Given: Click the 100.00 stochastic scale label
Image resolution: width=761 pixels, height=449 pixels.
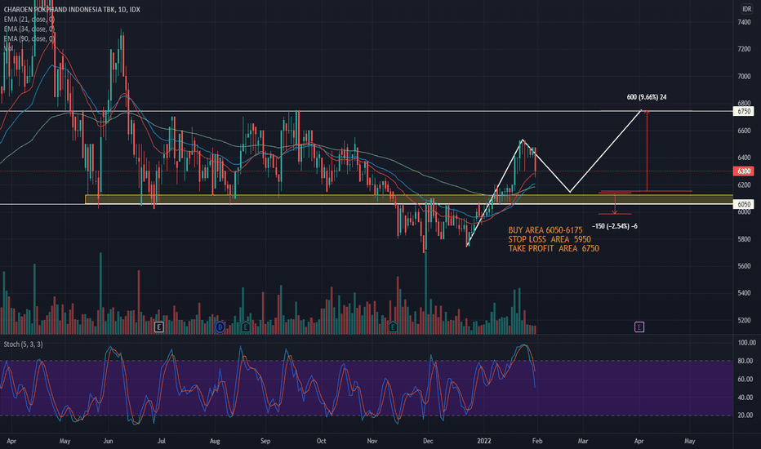Looking at the screenshot, I should coord(745,343).
